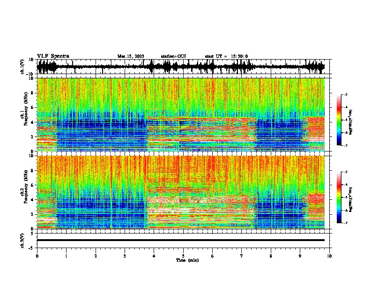371x287 pixels.
Task: Click time axis tick label "3"
Action: click(x=125, y=256)
